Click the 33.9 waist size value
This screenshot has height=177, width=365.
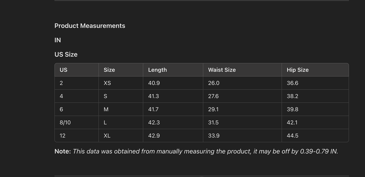coord(214,136)
